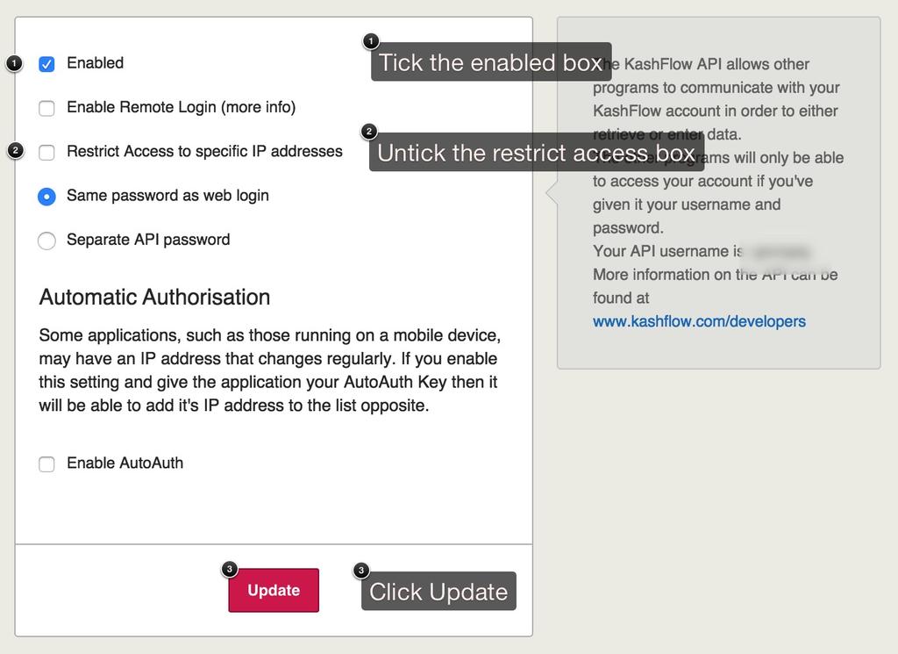Tick the Enable Remote Login checkbox

(x=47, y=108)
